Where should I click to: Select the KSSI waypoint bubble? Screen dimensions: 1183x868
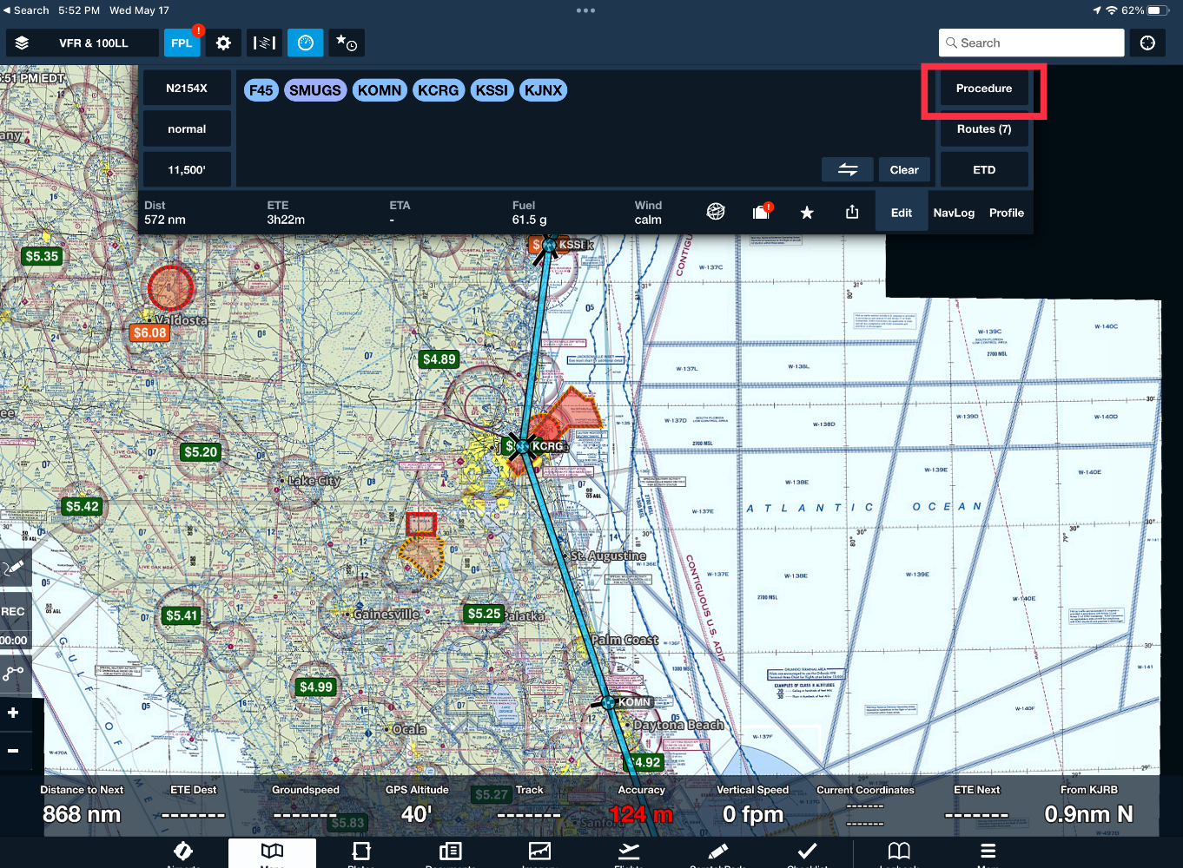pyautogui.click(x=492, y=90)
